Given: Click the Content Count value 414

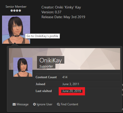Looking at the screenshot, I should click(65, 77).
